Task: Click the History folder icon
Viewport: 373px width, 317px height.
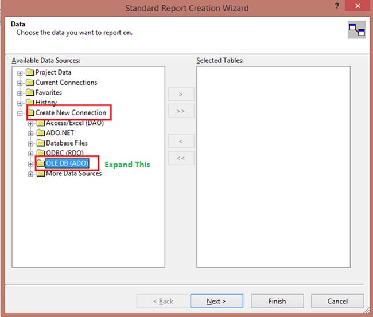Action: [x=30, y=103]
